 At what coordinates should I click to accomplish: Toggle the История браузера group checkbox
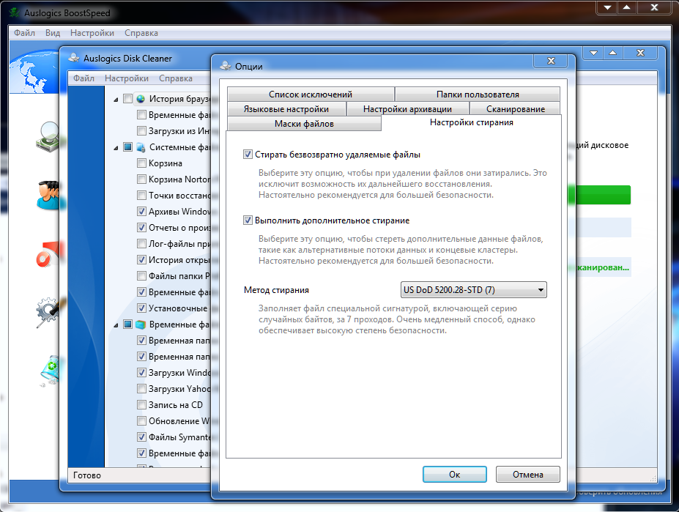[x=127, y=99]
